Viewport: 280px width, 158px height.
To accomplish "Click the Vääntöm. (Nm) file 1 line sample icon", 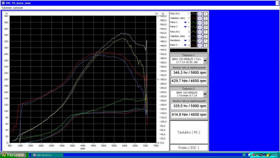I will coord(194,18).
